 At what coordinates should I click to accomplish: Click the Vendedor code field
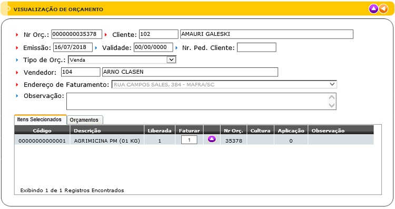point(81,72)
